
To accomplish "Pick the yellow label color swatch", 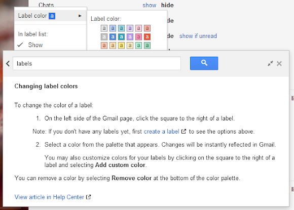I will pos(121,46).
